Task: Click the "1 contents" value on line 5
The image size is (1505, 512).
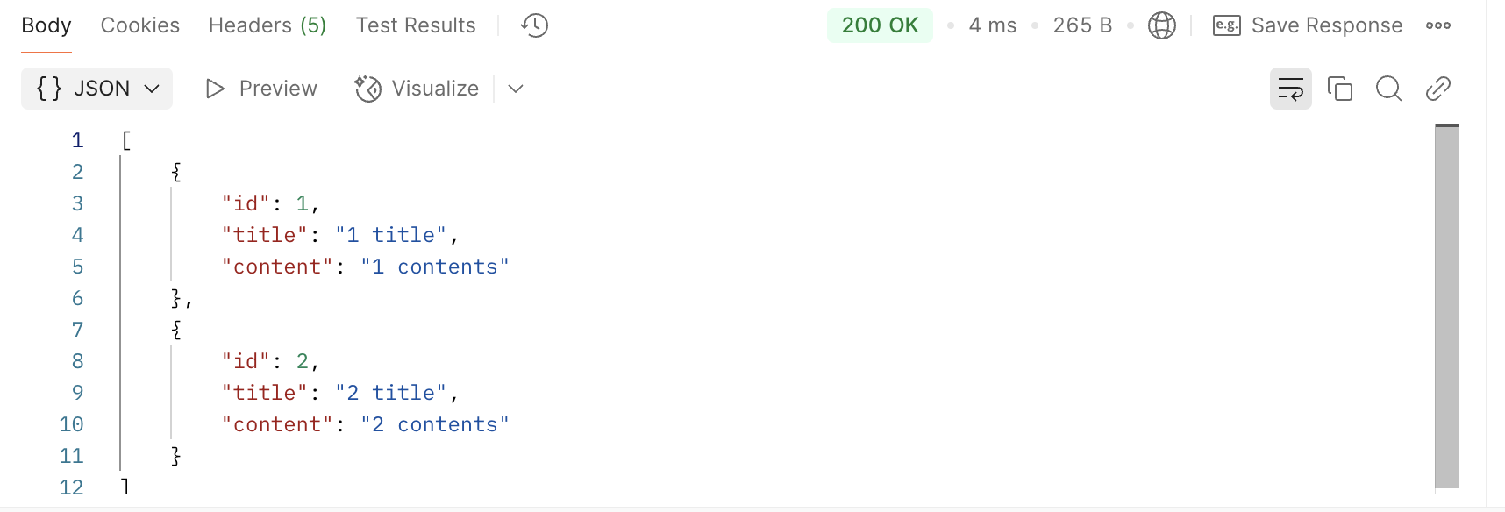Action: click(x=435, y=267)
